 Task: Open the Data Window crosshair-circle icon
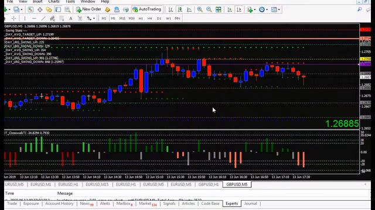coord(40,9)
